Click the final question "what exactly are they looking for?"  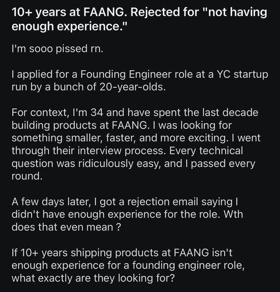pos(93,278)
